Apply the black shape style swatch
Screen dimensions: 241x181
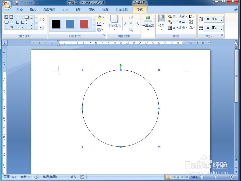pyautogui.click(x=56, y=24)
